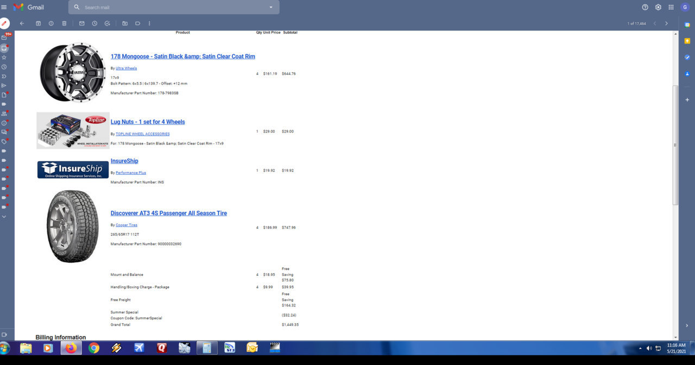The image size is (695, 365).
Task: Open Windows Explorer from the taskbar
Action: [26, 348]
